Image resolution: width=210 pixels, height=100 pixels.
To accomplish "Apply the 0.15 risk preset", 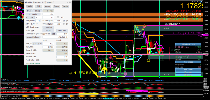I will pyautogui.click(x=35, y=44).
